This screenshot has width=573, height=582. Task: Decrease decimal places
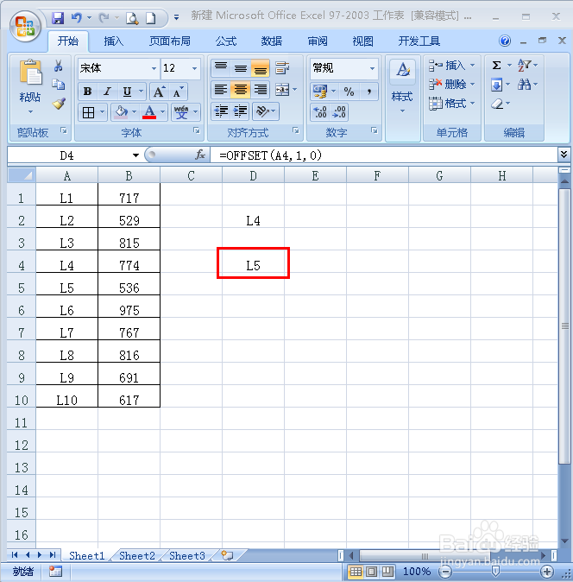[x=339, y=111]
